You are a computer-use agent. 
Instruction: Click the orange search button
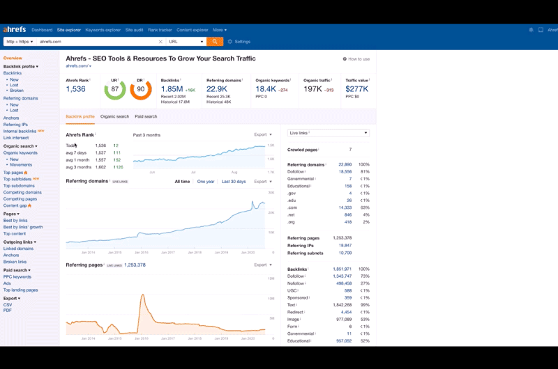coord(215,42)
